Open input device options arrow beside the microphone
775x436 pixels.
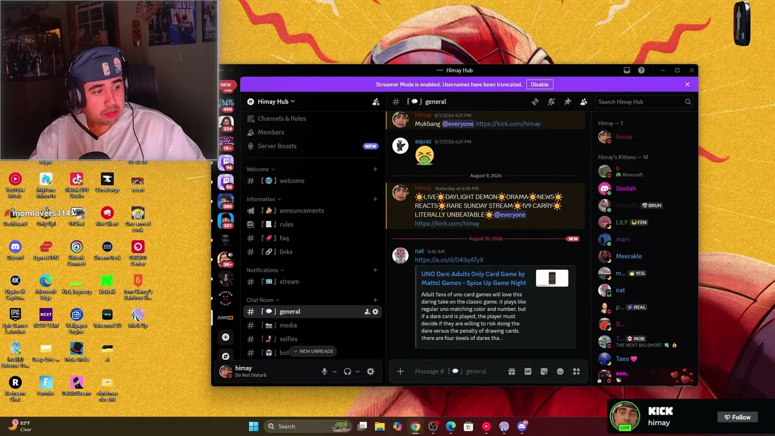334,372
